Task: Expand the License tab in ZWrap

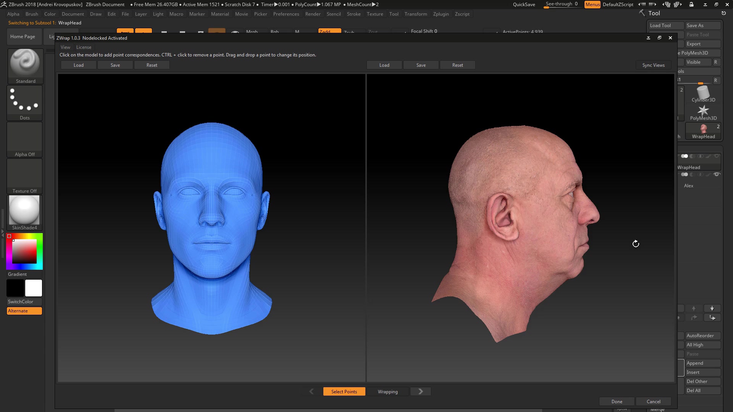Action: 84,47
